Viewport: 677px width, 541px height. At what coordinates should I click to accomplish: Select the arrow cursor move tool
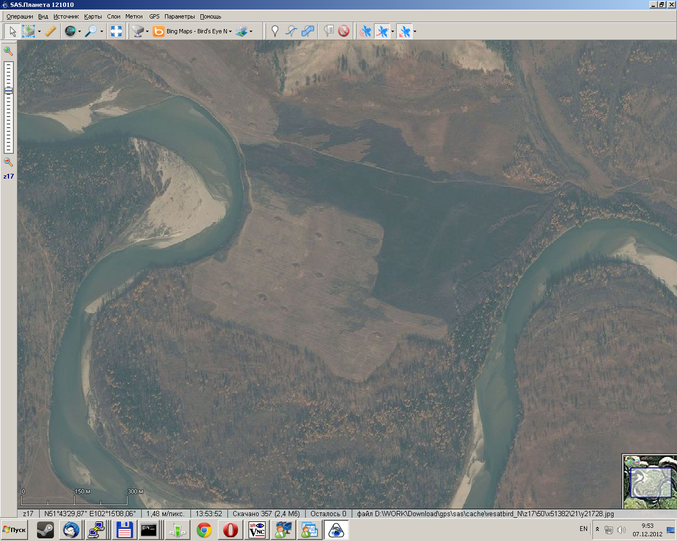pyautogui.click(x=12, y=31)
